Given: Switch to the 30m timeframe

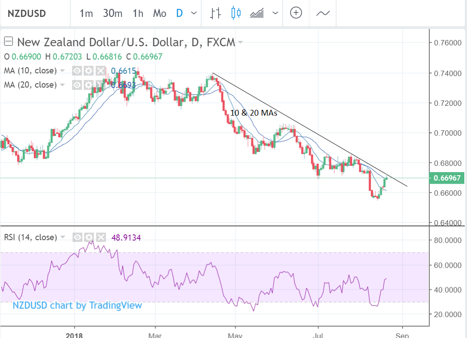Looking at the screenshot, I should [112, 13].
